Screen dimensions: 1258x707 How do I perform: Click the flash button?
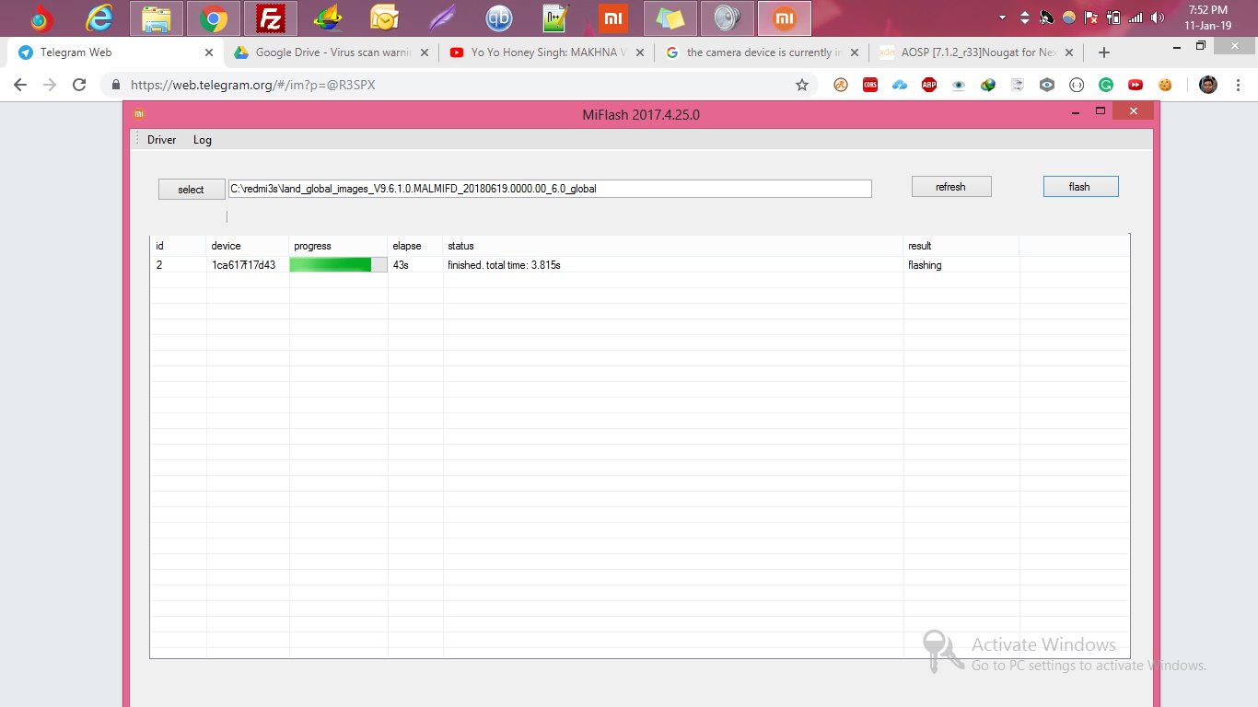[1080, 186]
